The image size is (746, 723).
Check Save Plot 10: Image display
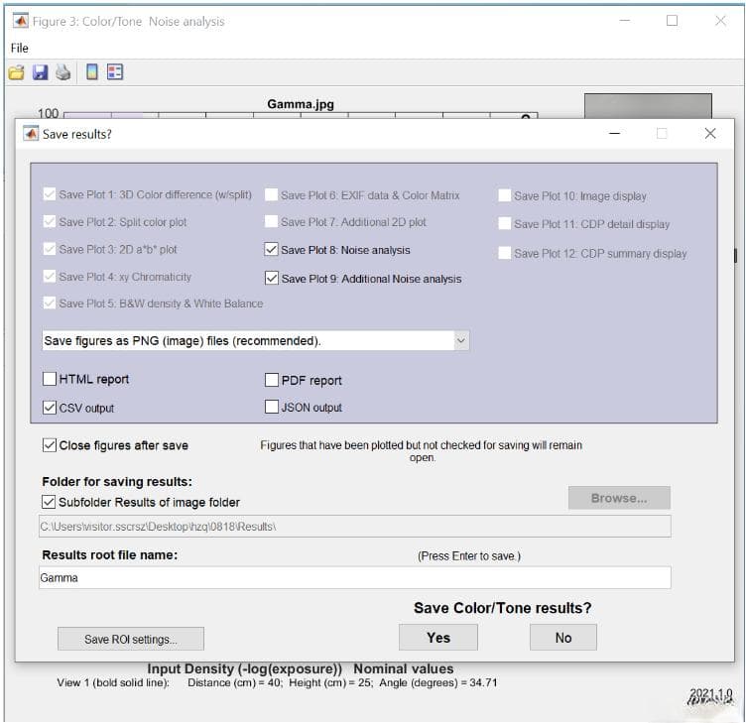tap(504, 195)
